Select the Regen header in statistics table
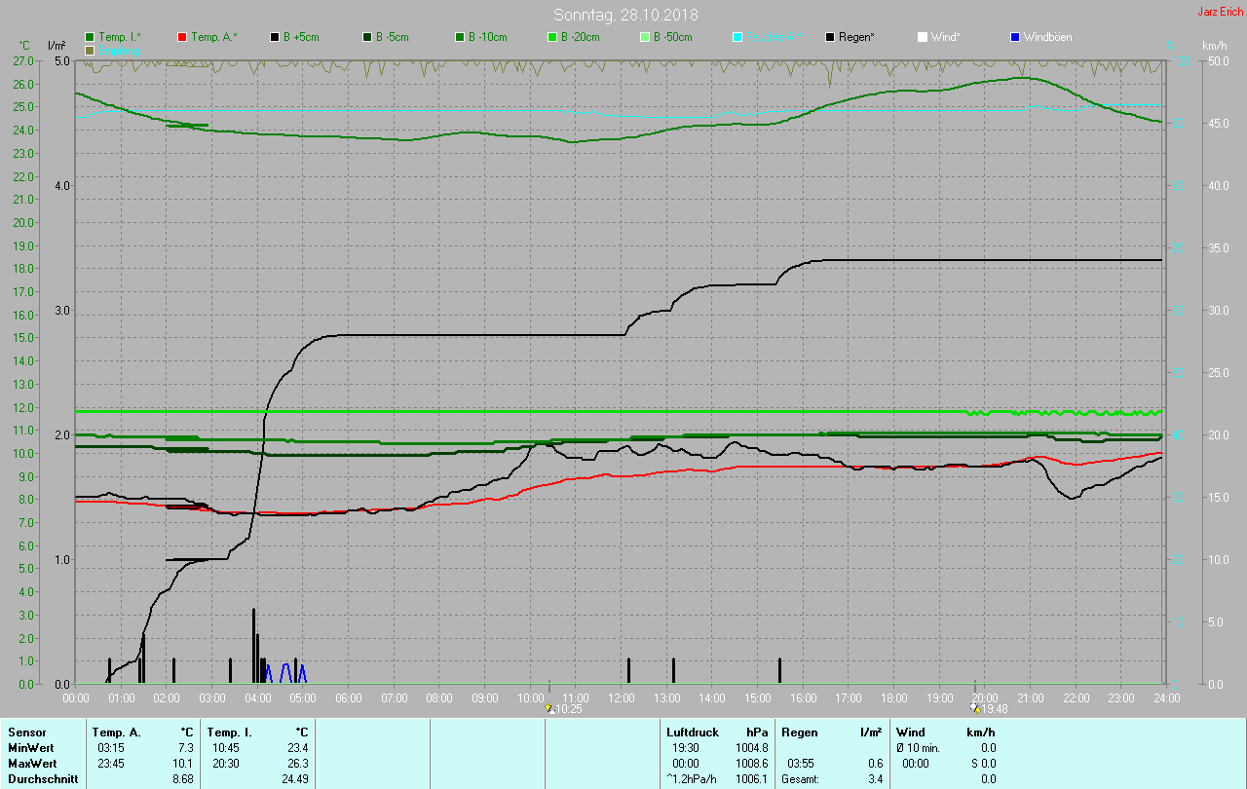 click(799, 733)
